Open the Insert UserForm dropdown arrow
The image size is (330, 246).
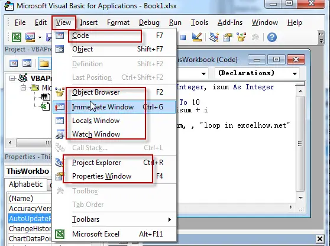(x=40, y=38)
